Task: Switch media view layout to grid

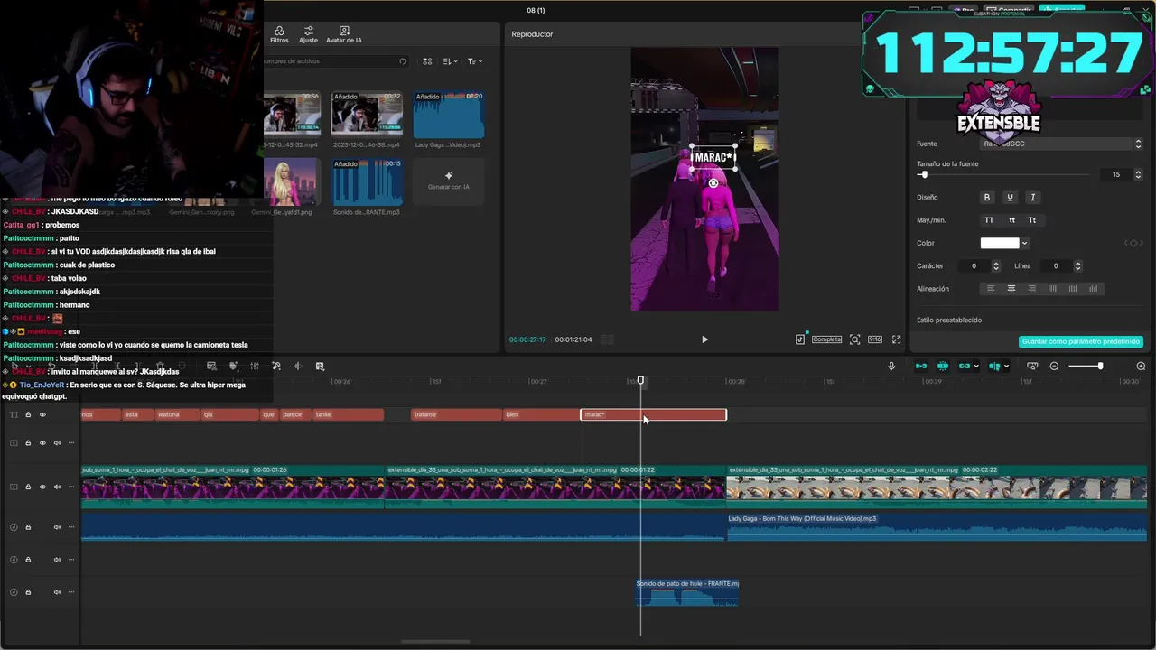Action: coord(427,61)
